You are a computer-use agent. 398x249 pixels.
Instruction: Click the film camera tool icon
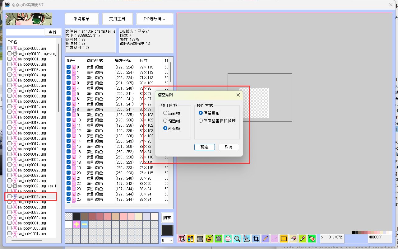219,239
